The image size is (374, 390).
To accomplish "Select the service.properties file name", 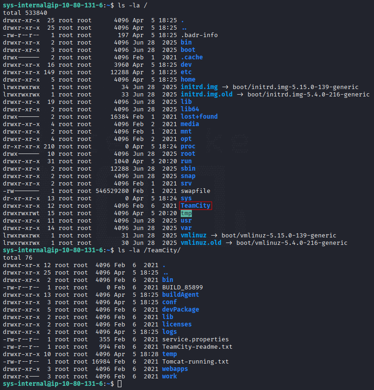I will [195, 339].
